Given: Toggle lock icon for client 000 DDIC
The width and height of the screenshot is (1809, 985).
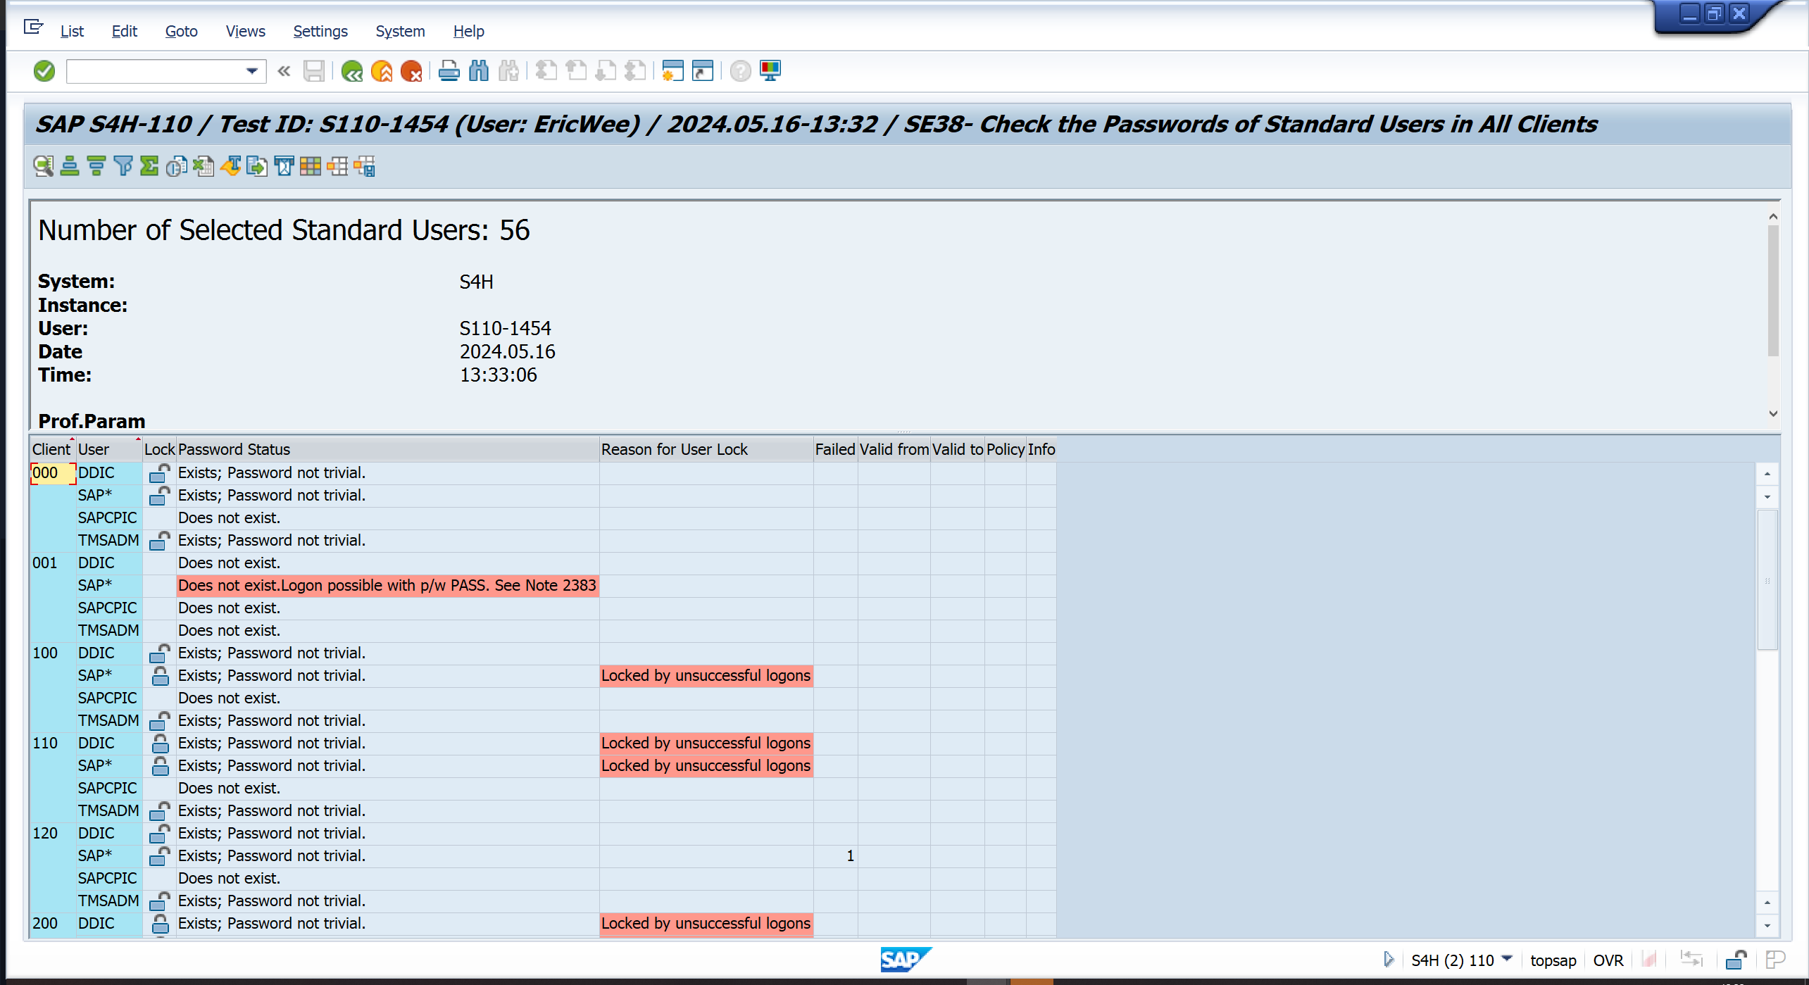Looking at the screenshot, I should [160, 473].
